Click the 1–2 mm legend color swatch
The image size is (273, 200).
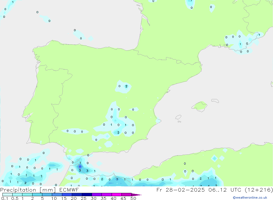(x=27, y=195)
